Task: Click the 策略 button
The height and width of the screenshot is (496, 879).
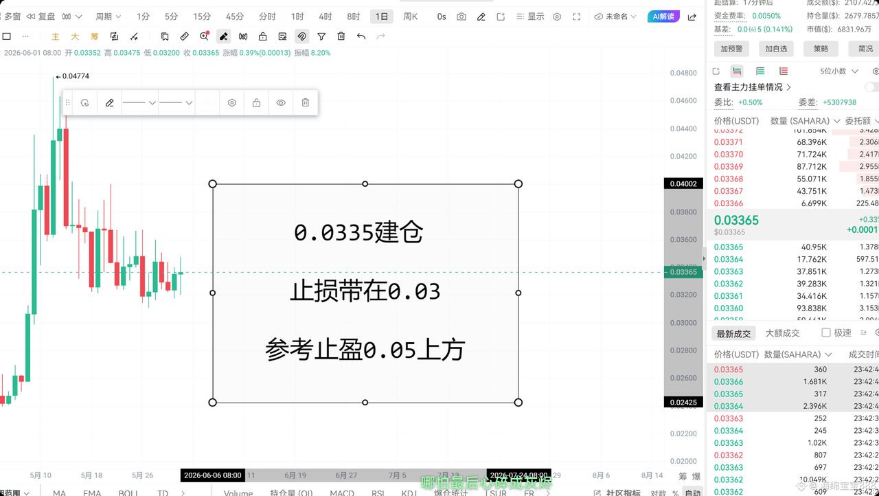Action: [821, 49]
